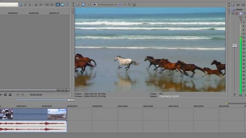
Task: Open Event FX icon on video clip
Action: tap(64, 117)
